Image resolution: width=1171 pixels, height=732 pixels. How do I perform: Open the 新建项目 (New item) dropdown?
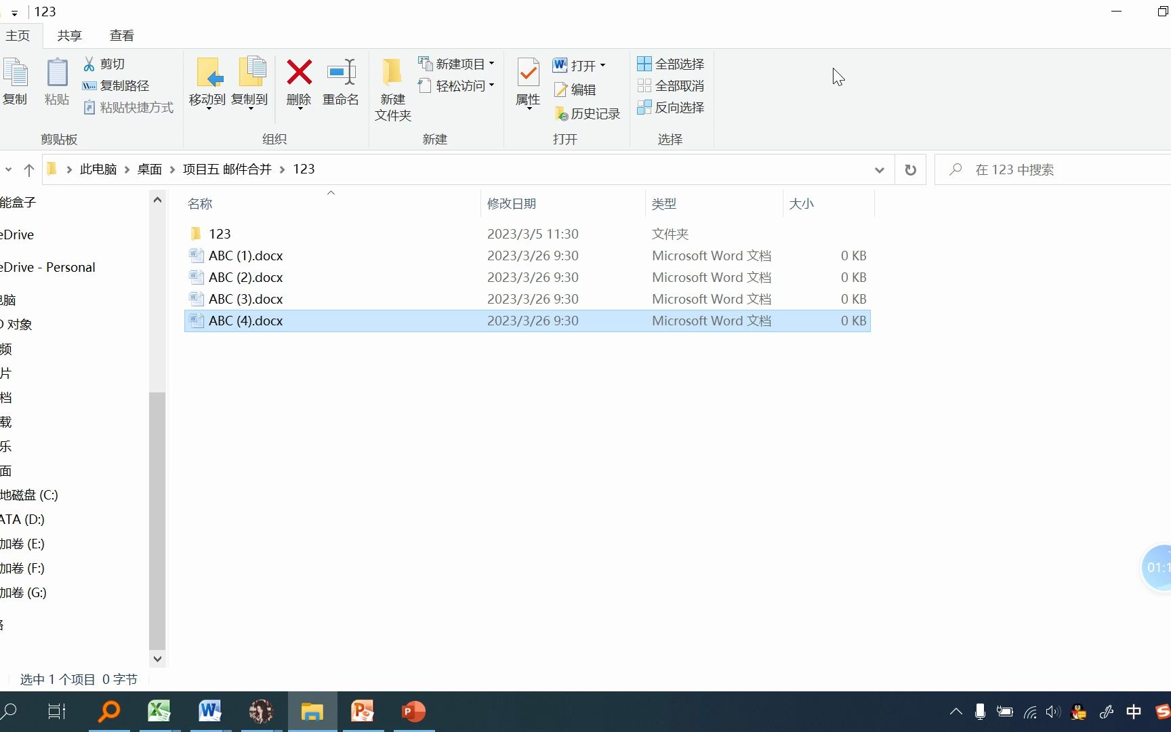493,63
